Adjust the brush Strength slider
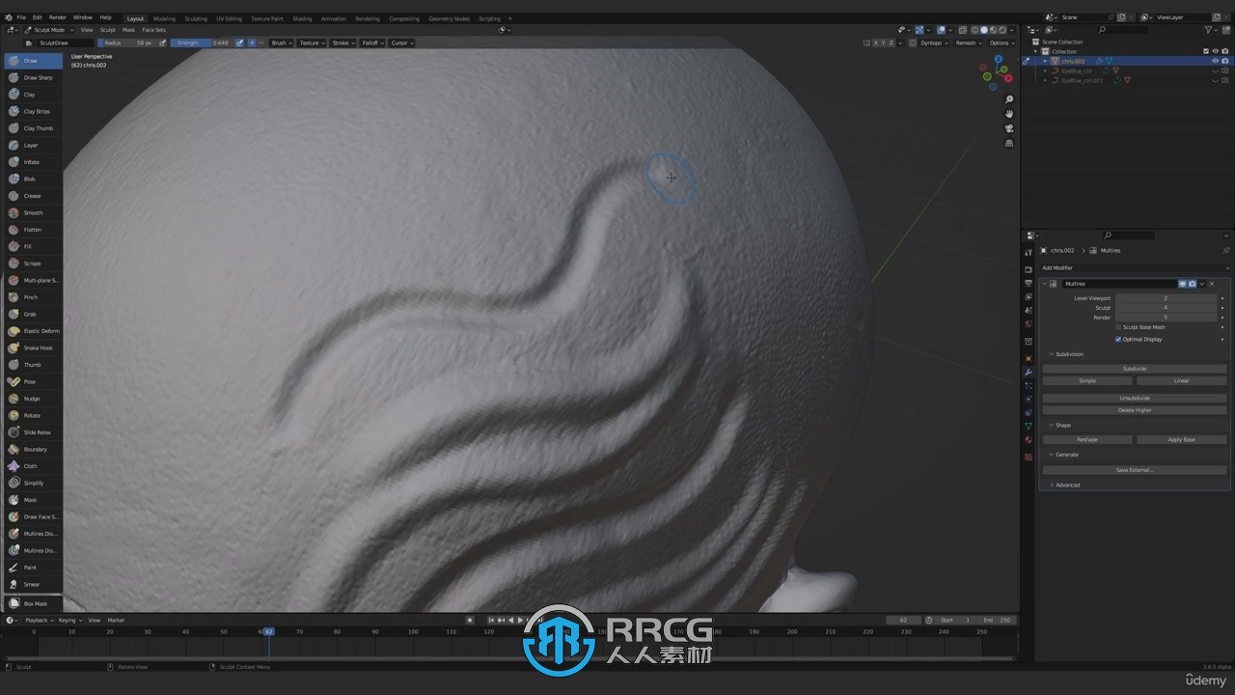 point(202,42)
